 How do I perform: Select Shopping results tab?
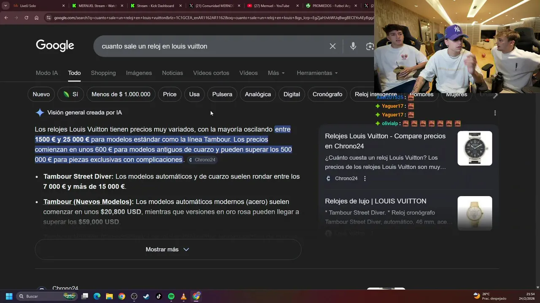103,73
